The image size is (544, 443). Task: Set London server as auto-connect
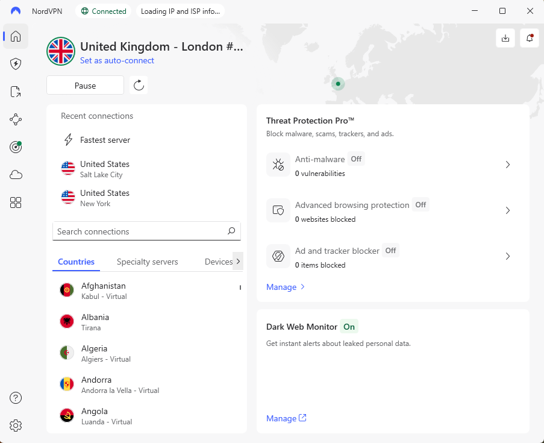[x=117, y=60]
